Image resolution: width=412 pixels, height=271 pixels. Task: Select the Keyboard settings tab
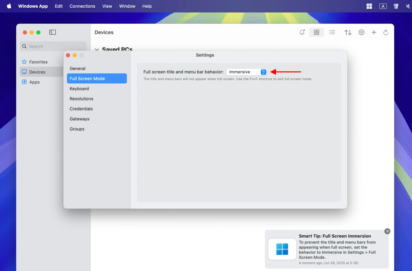pyautogui.click(x=79, y=89)
